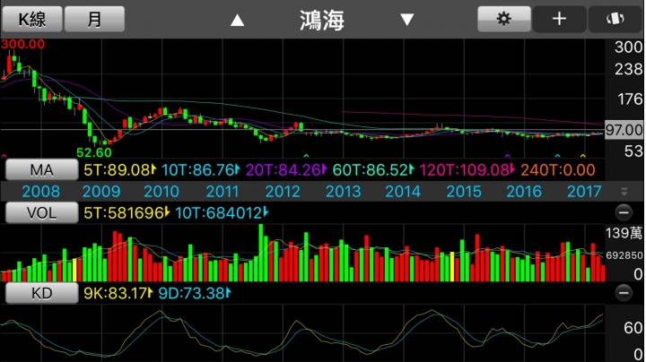Image resolution: width=646 pixels, height=362 pixels.
Task: Rotate screen orientation icon
Action: [x=615, y=19]
